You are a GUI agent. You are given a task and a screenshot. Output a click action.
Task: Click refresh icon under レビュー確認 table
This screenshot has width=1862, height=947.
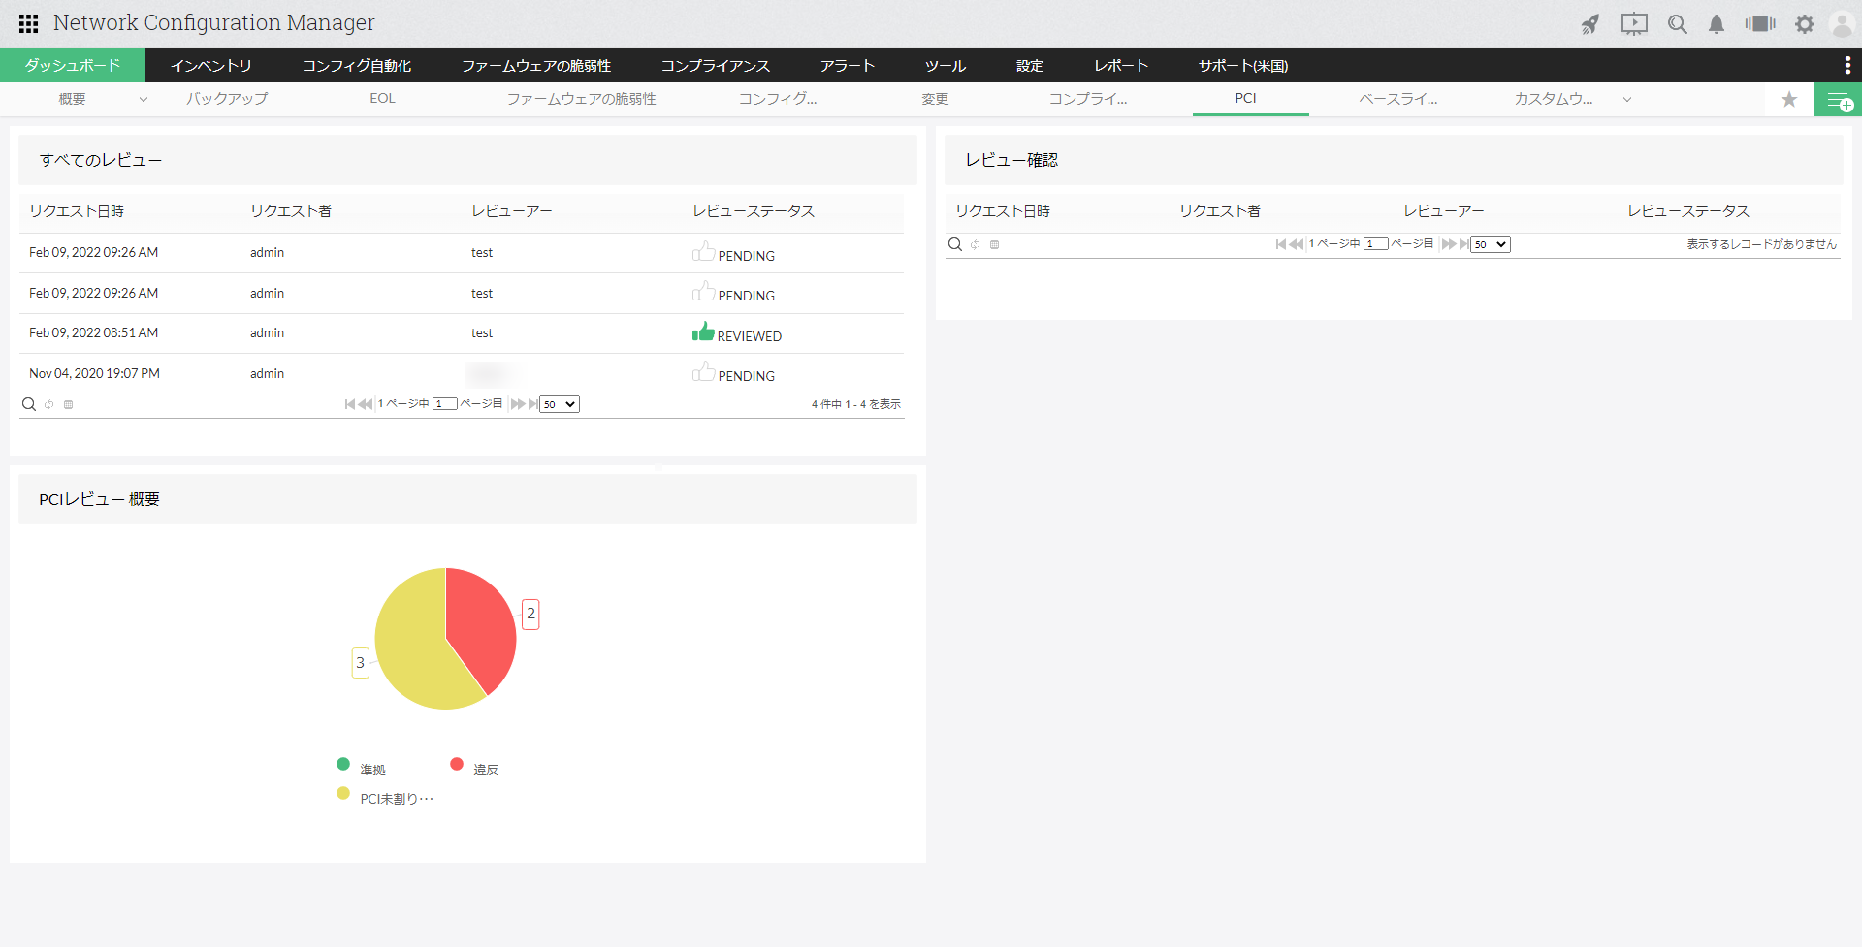point(976,245)
